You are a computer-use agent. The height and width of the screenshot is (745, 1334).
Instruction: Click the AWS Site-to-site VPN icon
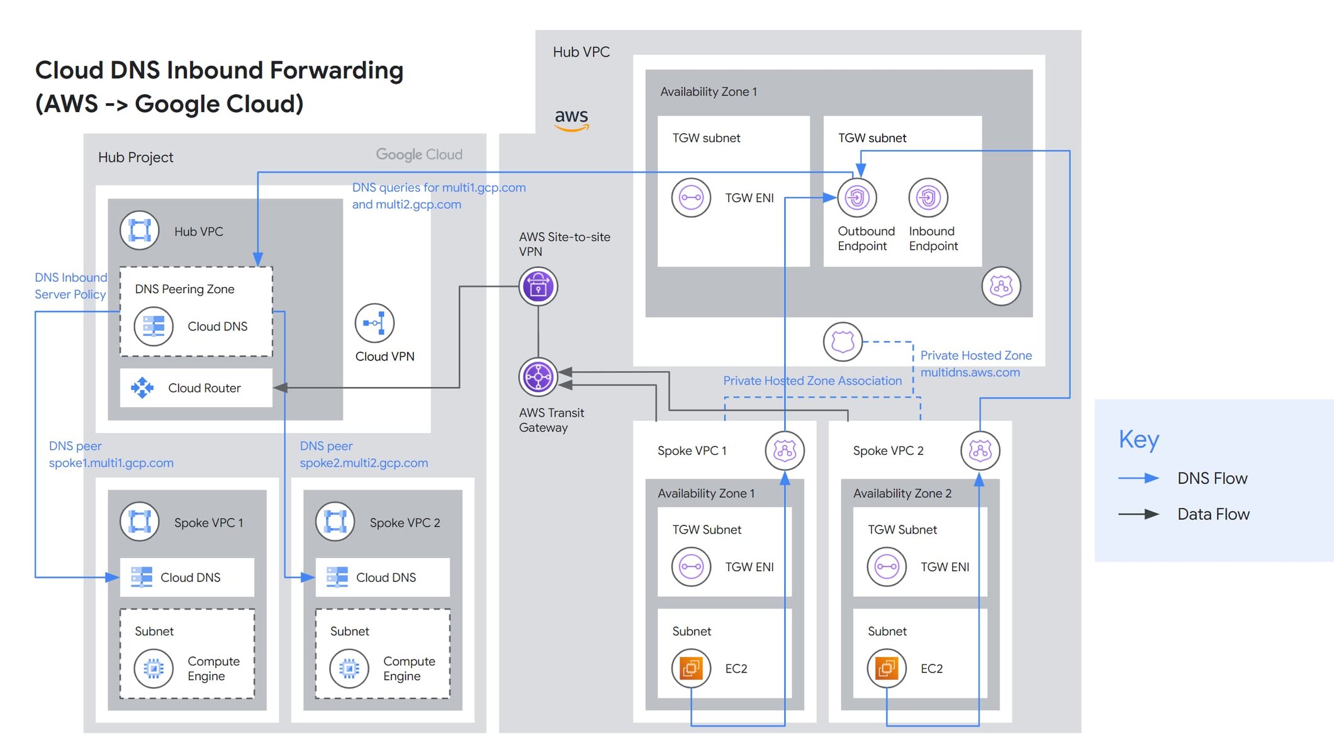(x=538, y=286)
